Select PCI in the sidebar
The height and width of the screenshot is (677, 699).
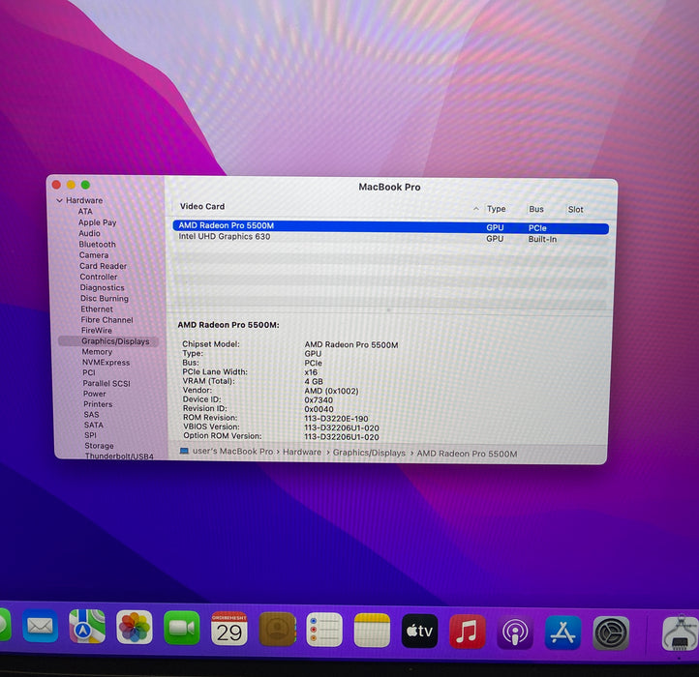click(89, 372)
